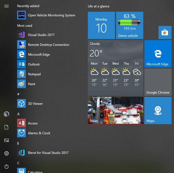This screenshot has height=173, width=174.
Task: Select the 'Alarms & Clock' label
Action: [39, 133]
